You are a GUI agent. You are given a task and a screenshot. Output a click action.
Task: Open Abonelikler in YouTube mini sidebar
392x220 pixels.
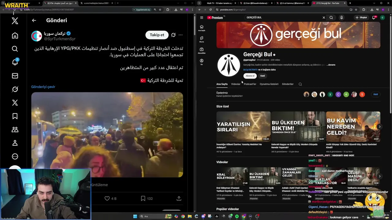tap(202, 50)
